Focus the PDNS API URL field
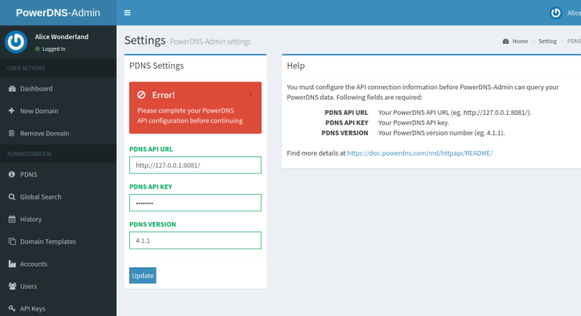Image resolution: width=581 pixels, height=316 pixels. (195, 165)
